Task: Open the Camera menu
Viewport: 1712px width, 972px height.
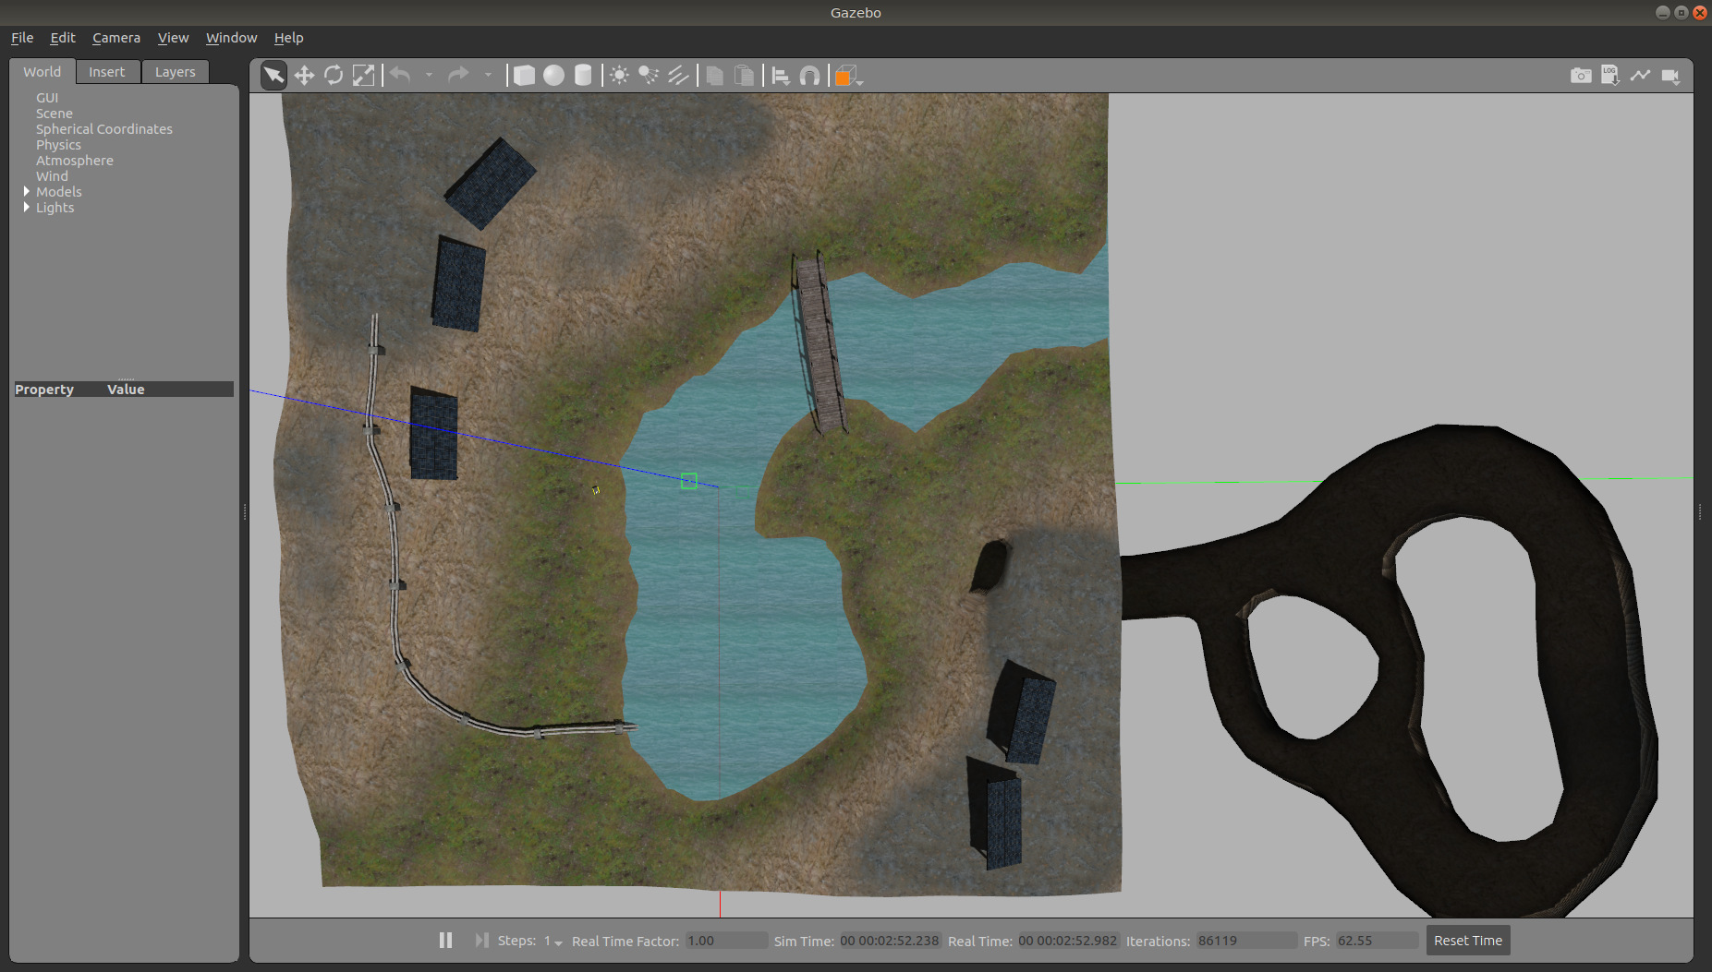Action: [x=116, y=38]
